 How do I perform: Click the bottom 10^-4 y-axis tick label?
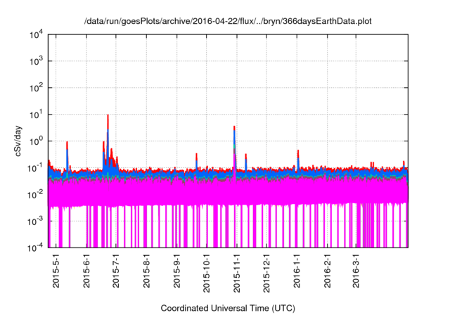pyautogui.click(x=37, y=247)
